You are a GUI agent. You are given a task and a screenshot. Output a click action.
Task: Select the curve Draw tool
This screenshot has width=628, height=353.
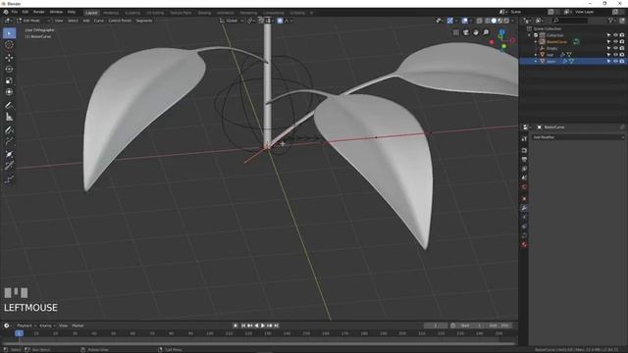(x=9, y=130)
